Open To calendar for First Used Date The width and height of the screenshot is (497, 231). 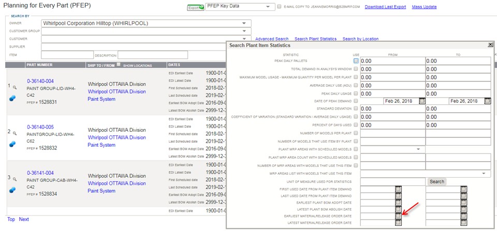464,189
